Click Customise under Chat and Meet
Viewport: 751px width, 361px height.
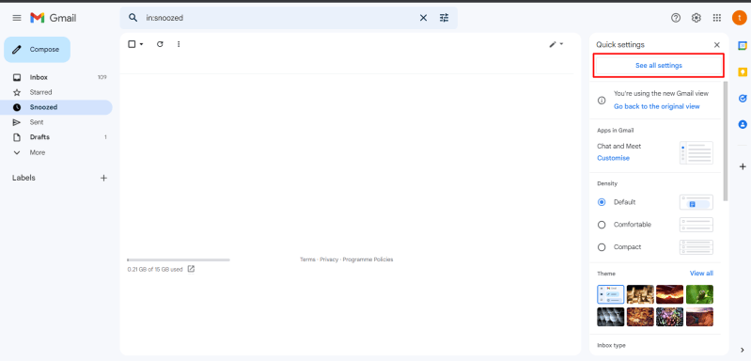pos(613,158)
